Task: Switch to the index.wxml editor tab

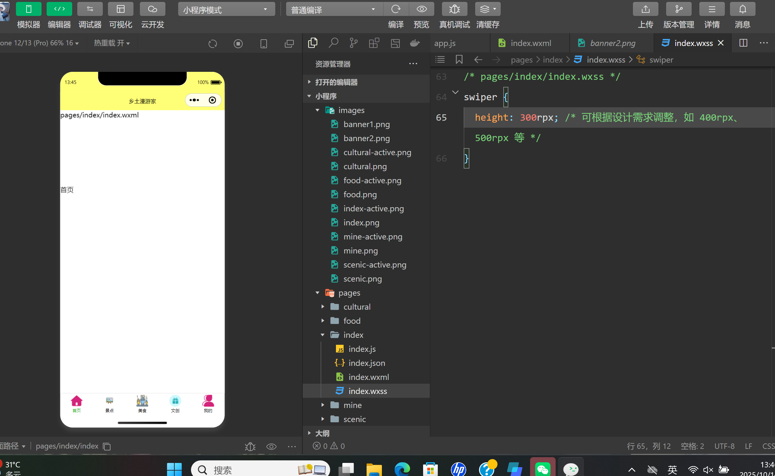Action: (530, 43)
